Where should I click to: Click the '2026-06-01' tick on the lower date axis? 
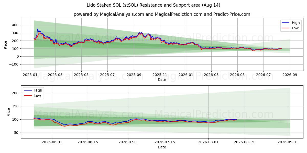click(x=52, y=142)
